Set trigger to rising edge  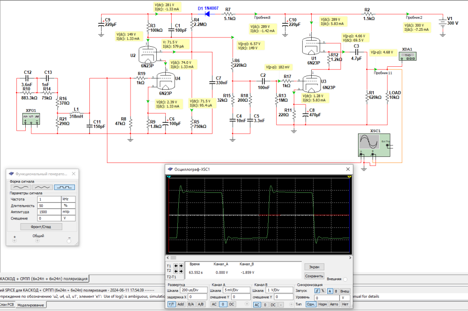[x=317, y=291]
